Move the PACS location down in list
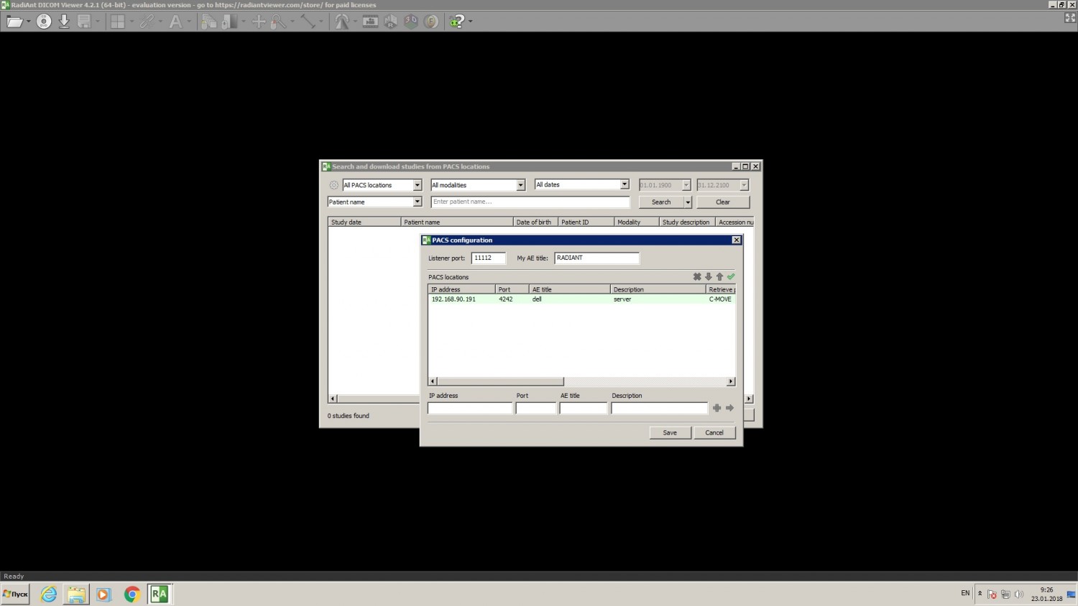 pos(708,276)
